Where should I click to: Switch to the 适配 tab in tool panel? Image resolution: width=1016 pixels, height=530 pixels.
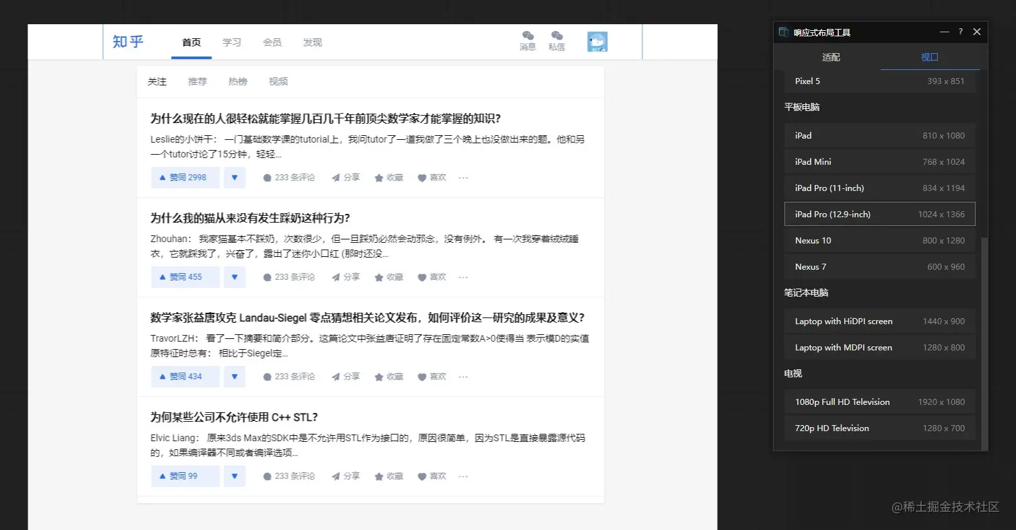click(831, 57)
